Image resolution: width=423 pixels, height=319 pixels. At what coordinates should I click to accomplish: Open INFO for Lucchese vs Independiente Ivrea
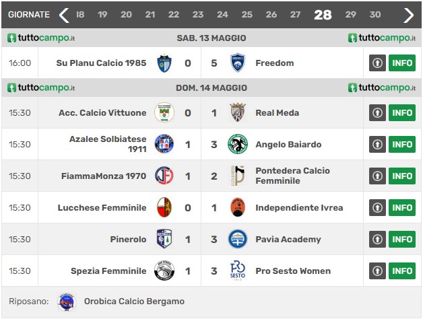pyautogui.click(x=402, y=208)
